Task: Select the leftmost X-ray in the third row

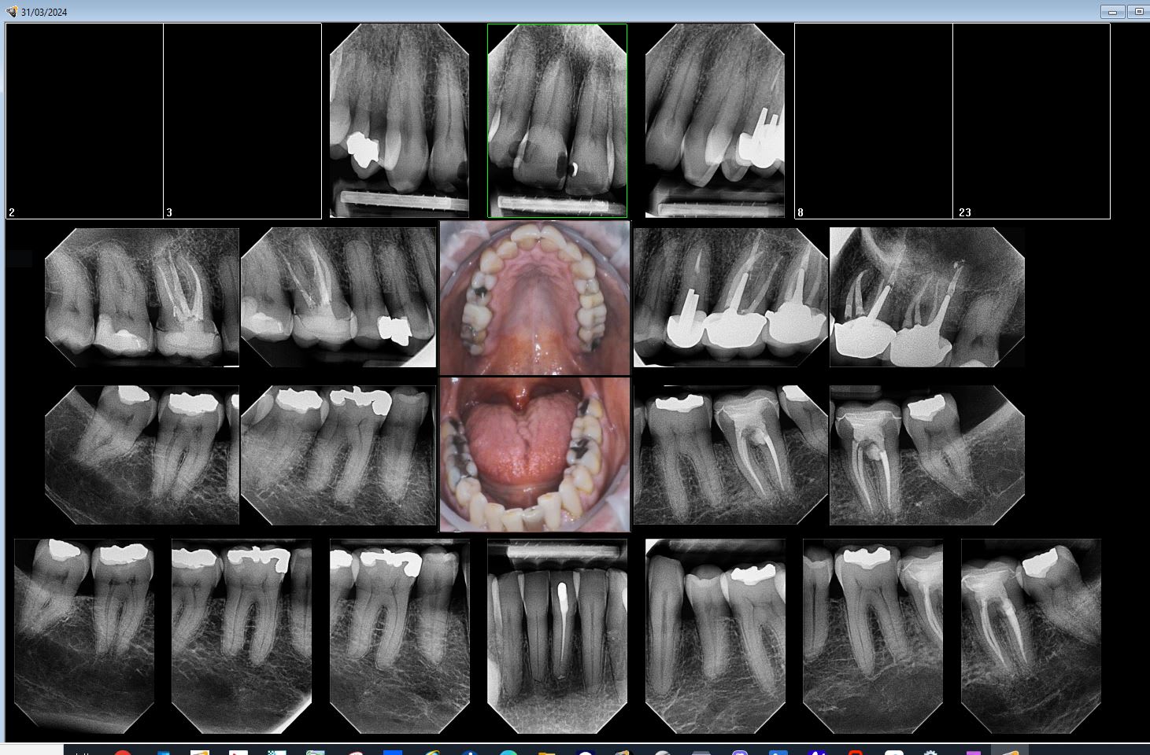Action: pos(142,455)
